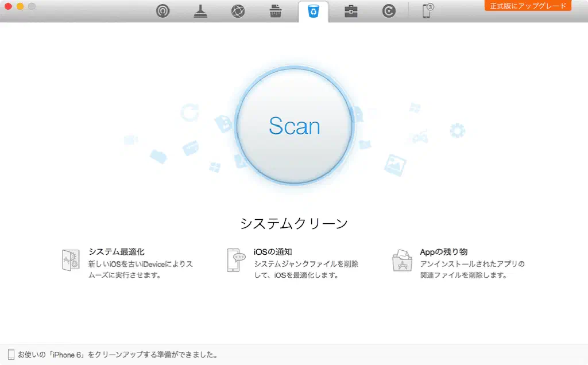The width and height of the screenshot is (588, 365).
Task: Select the broom cleaning icon in toolbar
Action: point(200,11)
